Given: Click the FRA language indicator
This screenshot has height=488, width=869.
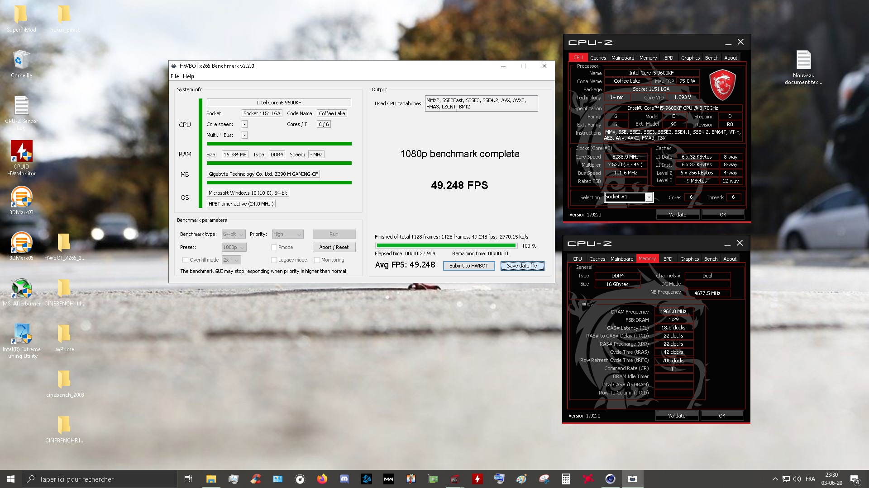Looking at the screenshot, I should coord(810,479).
